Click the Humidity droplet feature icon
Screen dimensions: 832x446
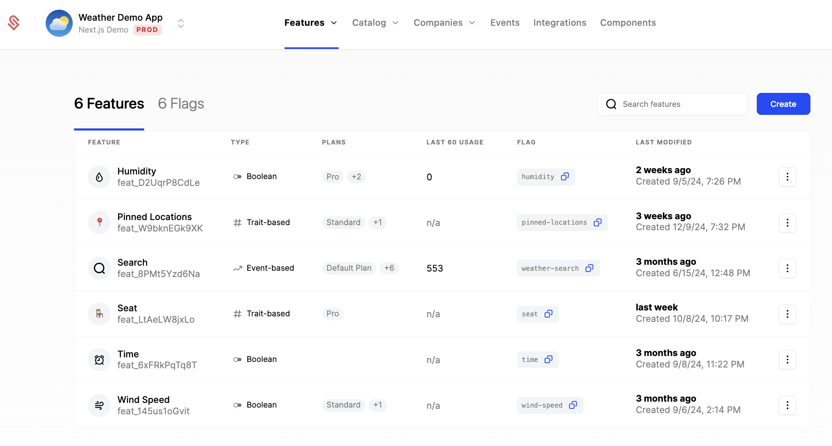(x=99, y=177)
